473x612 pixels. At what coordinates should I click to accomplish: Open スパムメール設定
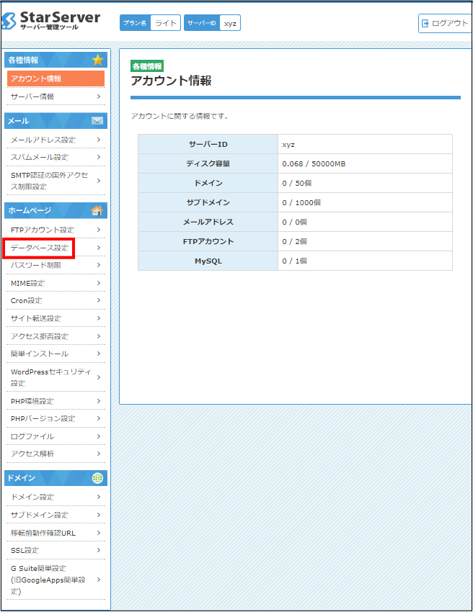pos(56,157)
